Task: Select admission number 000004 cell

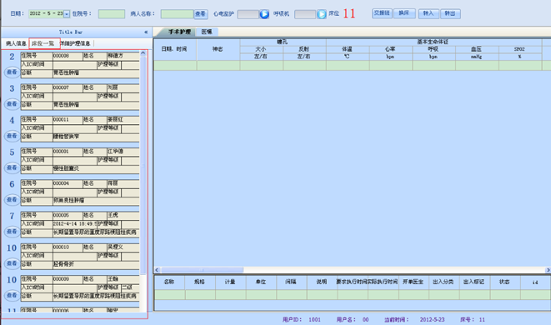Action: coord(68,183)
